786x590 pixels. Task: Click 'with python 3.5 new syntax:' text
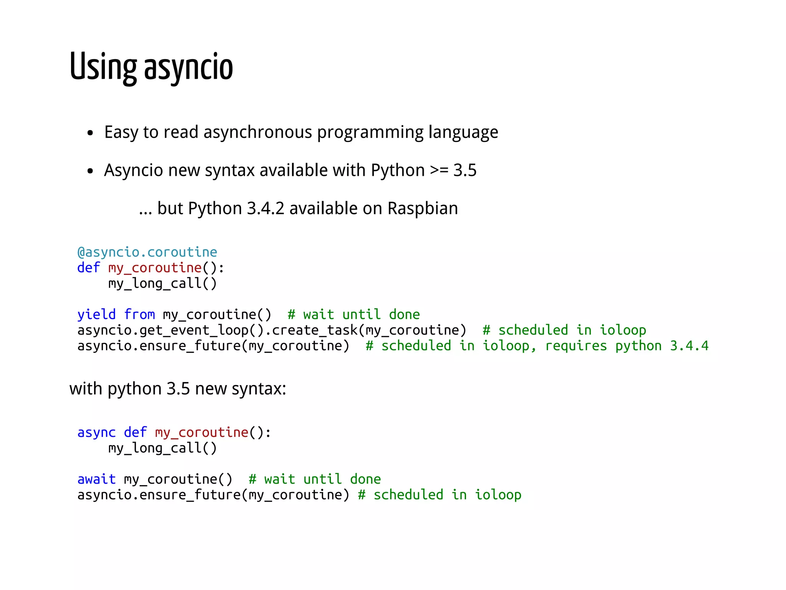178,389
